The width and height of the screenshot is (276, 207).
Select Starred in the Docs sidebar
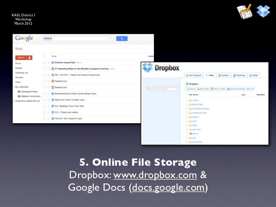[19, 68]
